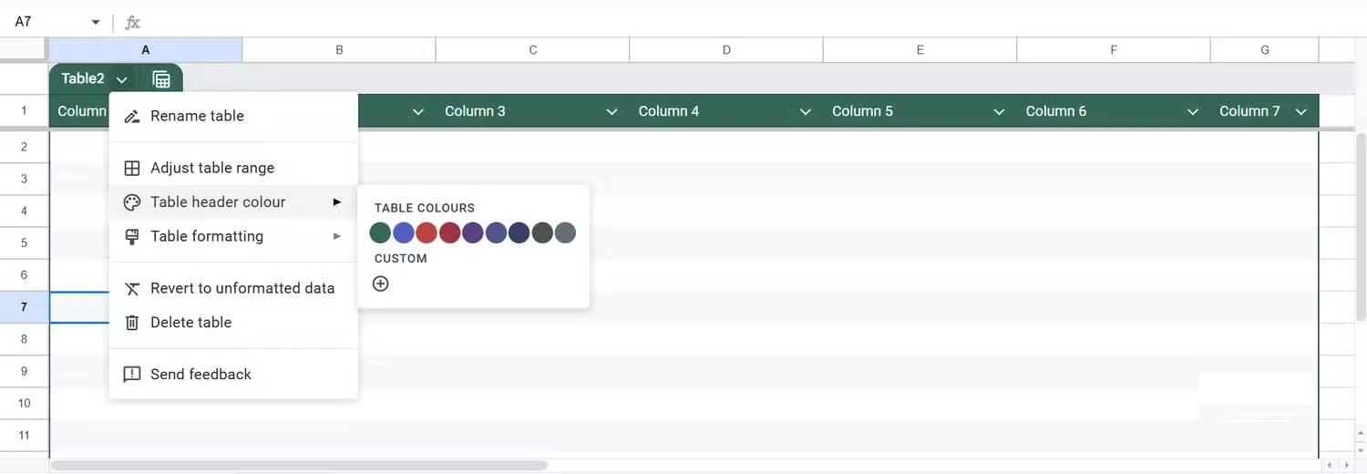Pick the light red table colour swatch
This screenshot has width=1367, height=474.
427,232
